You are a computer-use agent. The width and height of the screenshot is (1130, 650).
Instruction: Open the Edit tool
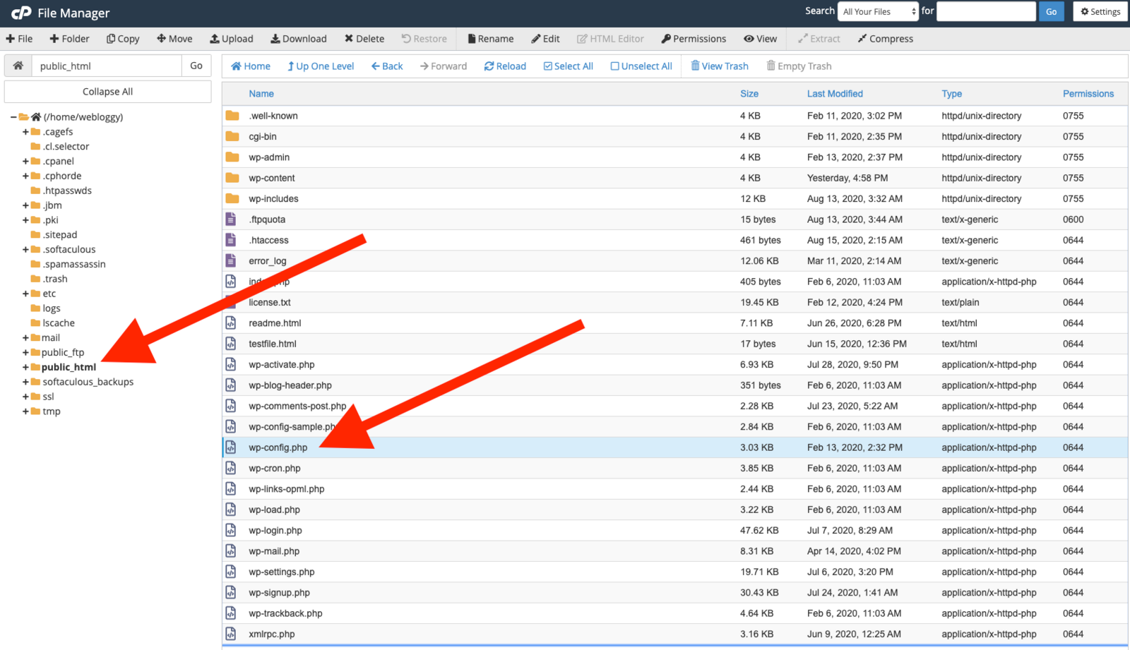click(546, 39)
